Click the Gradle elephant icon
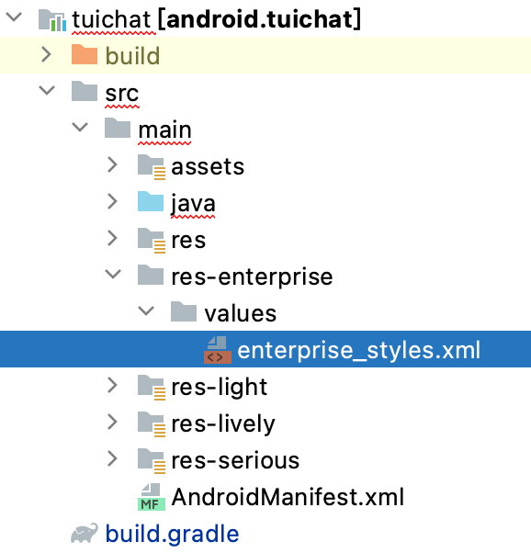The width and height of the screenshot is (531, 553). click(x=85, y=533)
